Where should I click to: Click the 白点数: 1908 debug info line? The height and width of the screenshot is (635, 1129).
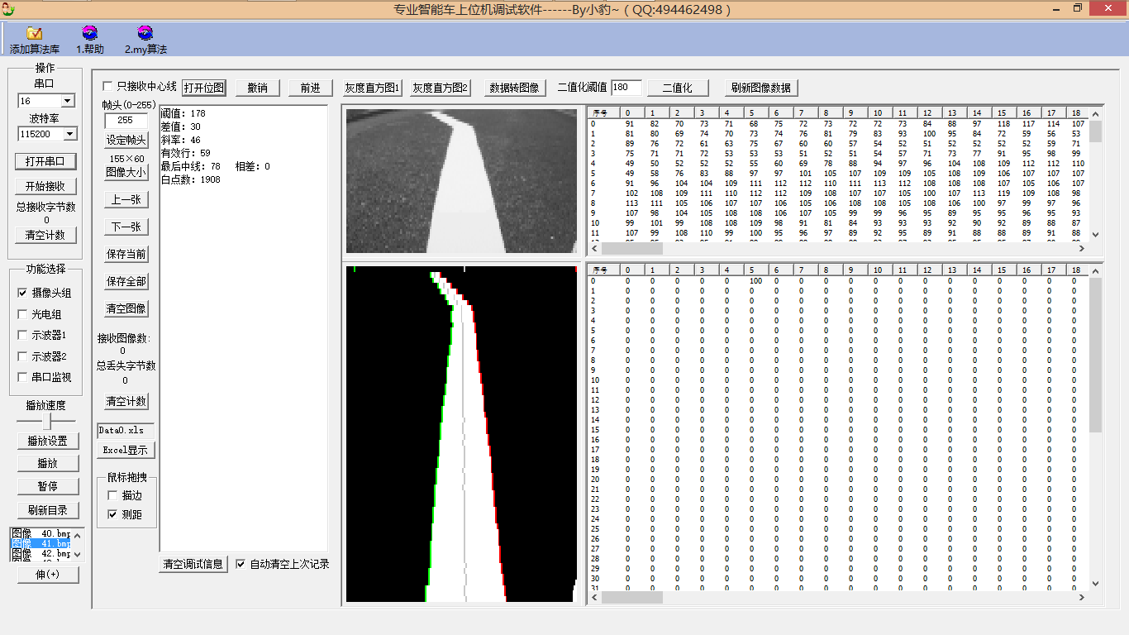click(191, 179)
